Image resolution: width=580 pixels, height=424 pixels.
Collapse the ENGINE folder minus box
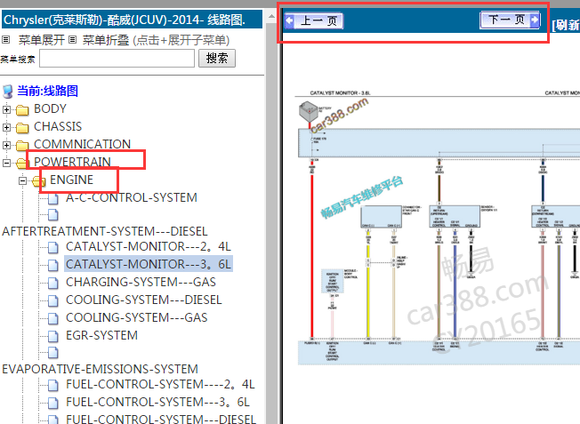pyautogui.click(x=22, y=180)
